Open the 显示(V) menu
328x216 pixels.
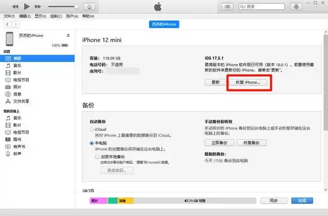(40, 16)
